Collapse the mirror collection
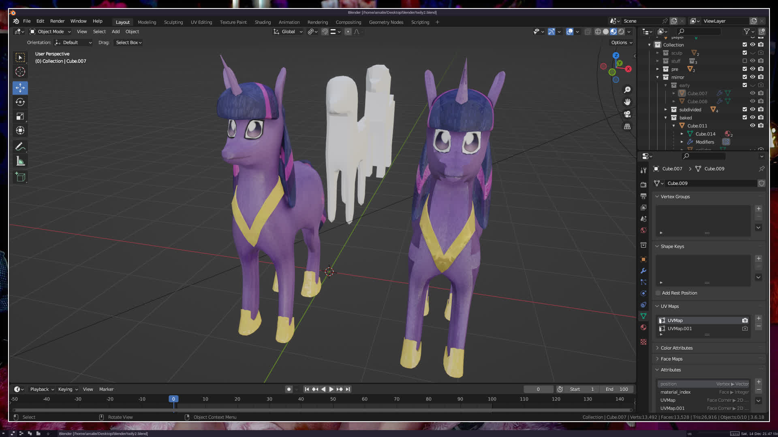 [x=657, y=77]
